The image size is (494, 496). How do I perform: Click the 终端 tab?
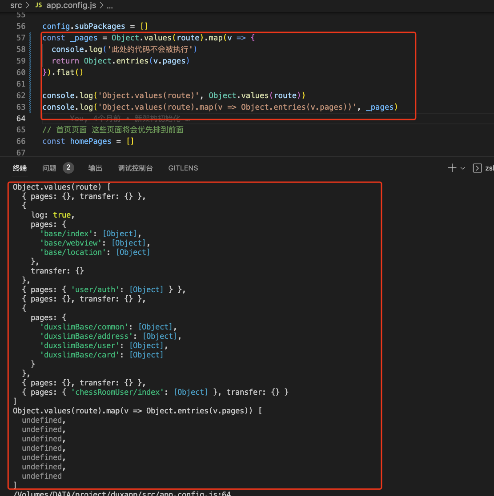pyautogui.click(x=20, y=168)
